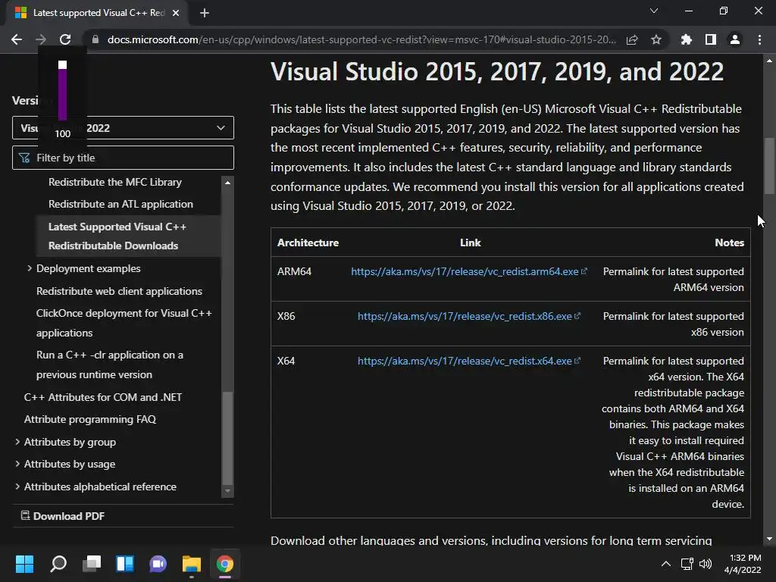Open Run a C++ -clr application page
This screenshot has height=582, width=776.
point(110,365)
